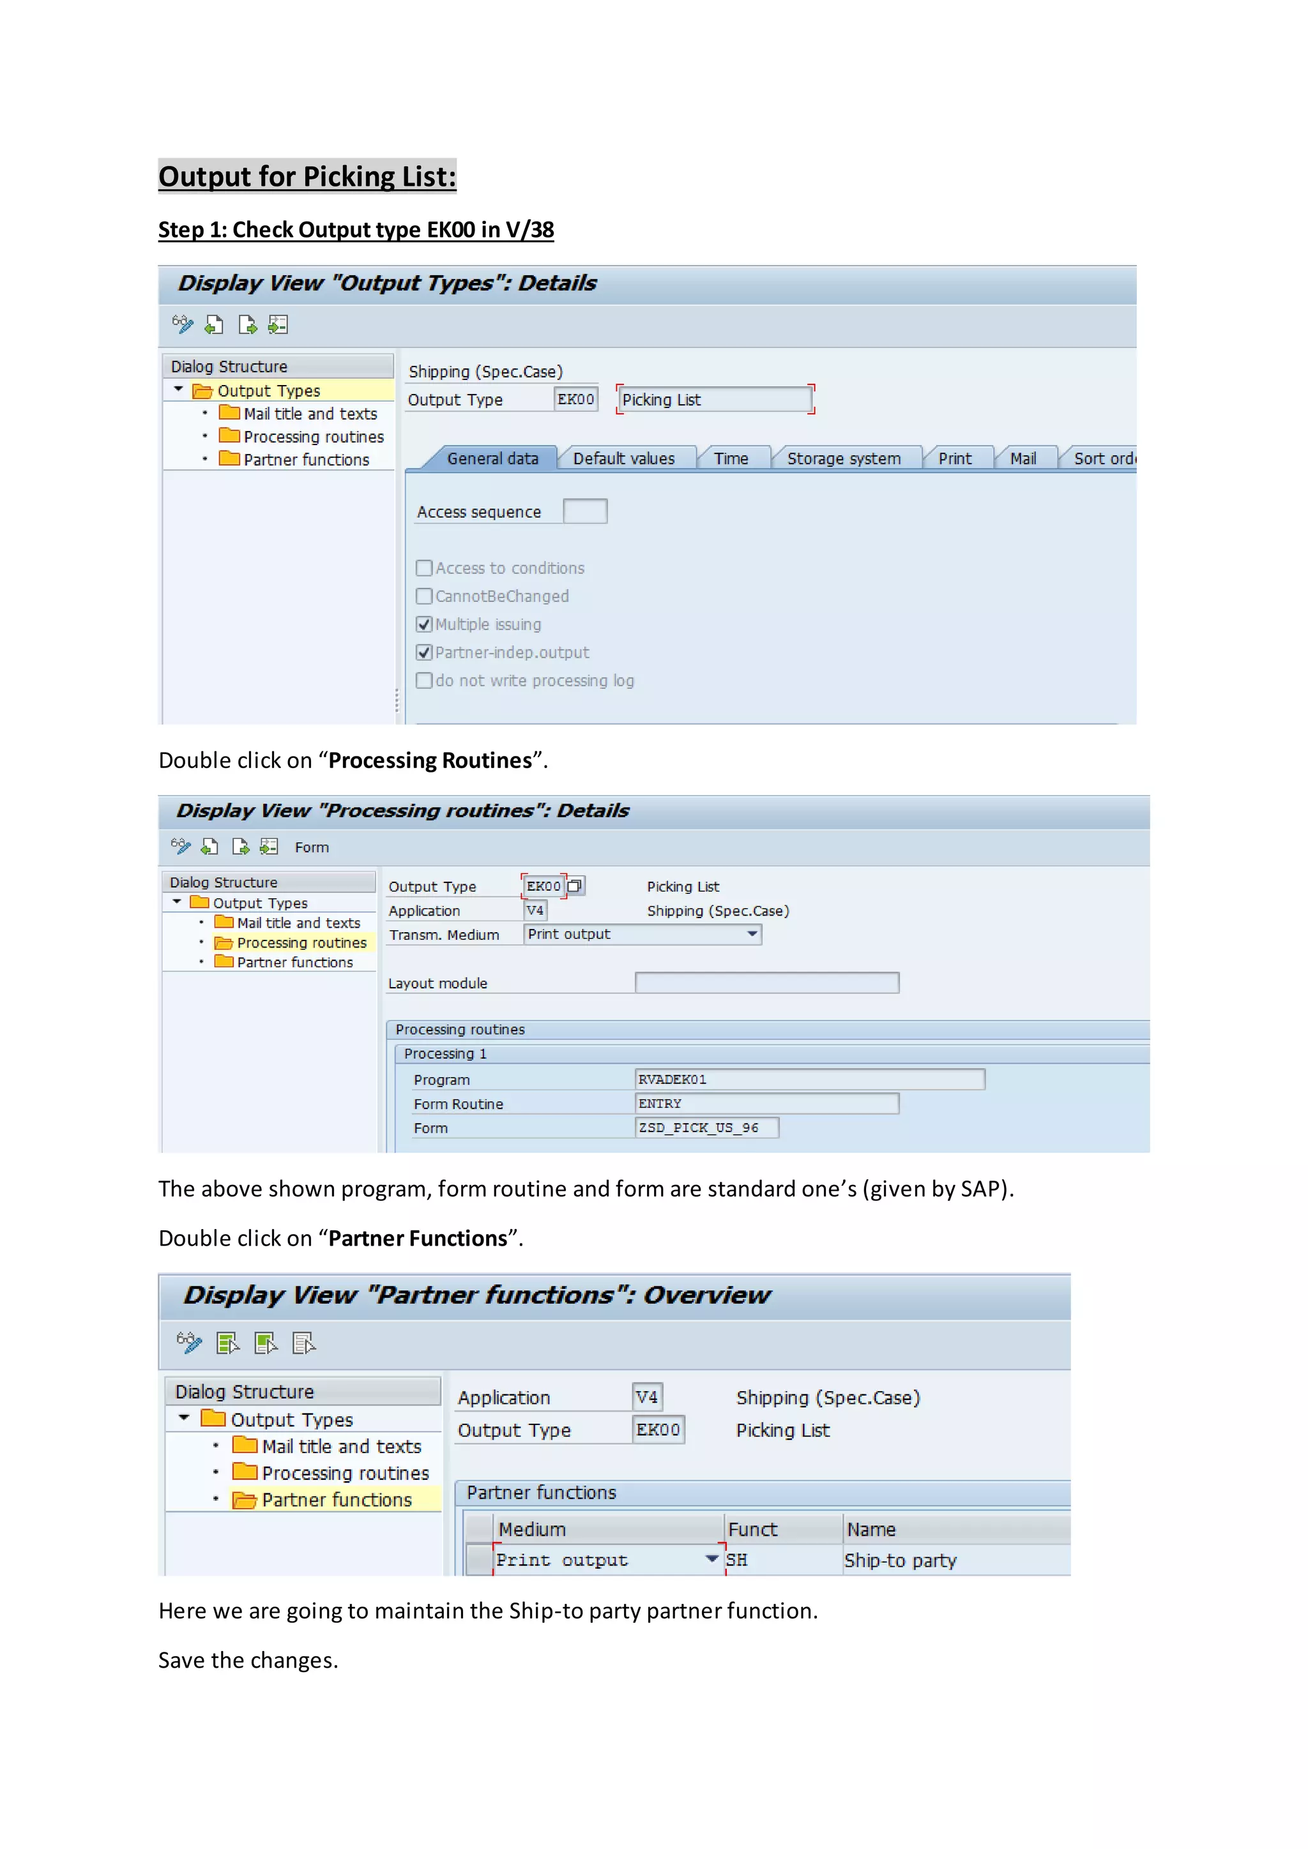Screen dimensions: 1308x1849
Task: Click Next entry icon in Output Types toolbar
Action: (247, 324)
